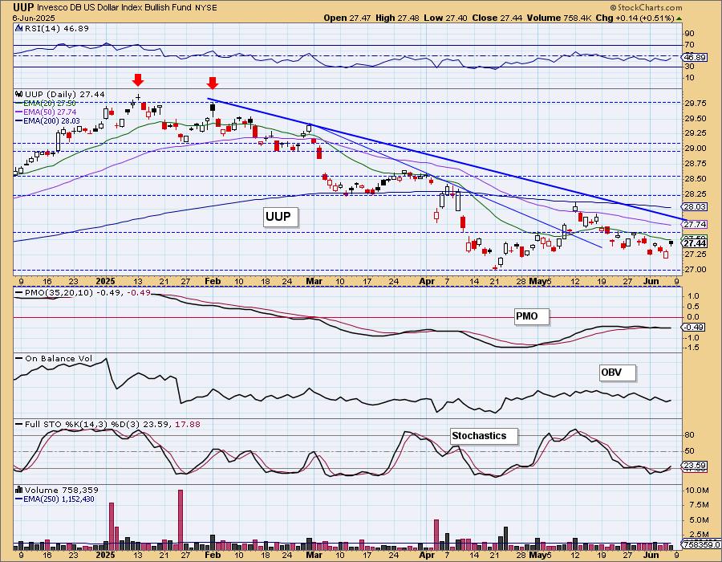Click the -0.49 PMO value tag
Image resolution: width=722 pixels, height=562 pixels.
click(x=693, y=327)
